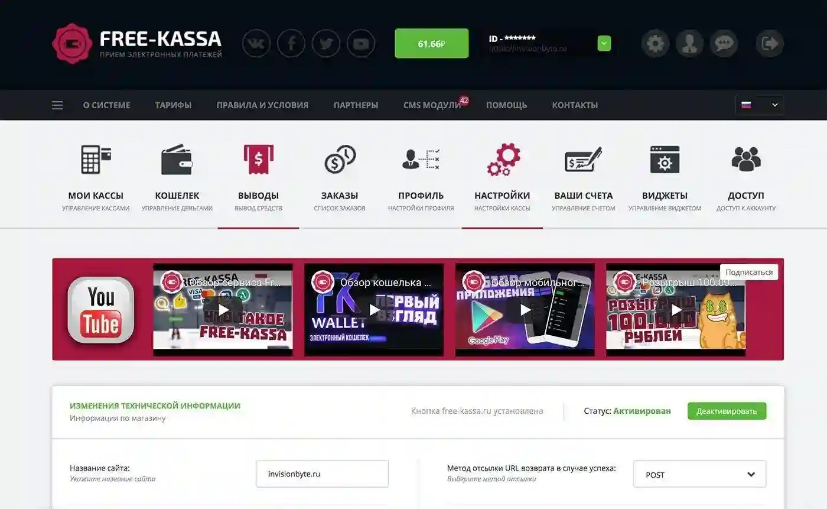
Task: Play the Обзор кошелька video thumbnail
Action: [x=374, y=310]
